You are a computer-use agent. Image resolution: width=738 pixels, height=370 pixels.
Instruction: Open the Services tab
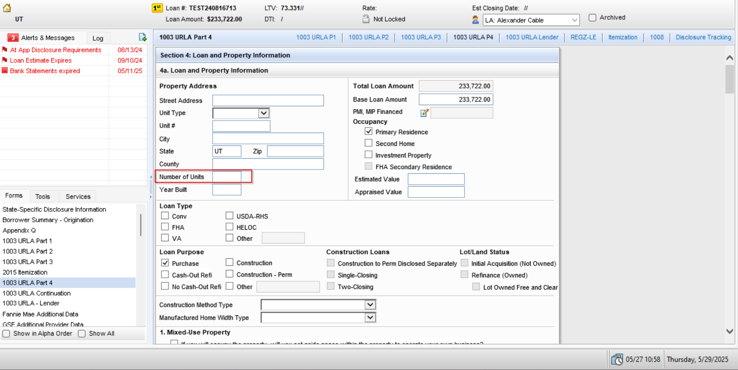[x=78, y=197]
